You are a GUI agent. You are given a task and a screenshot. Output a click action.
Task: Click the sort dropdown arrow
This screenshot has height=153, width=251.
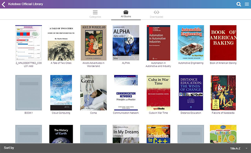pos(246,148)
